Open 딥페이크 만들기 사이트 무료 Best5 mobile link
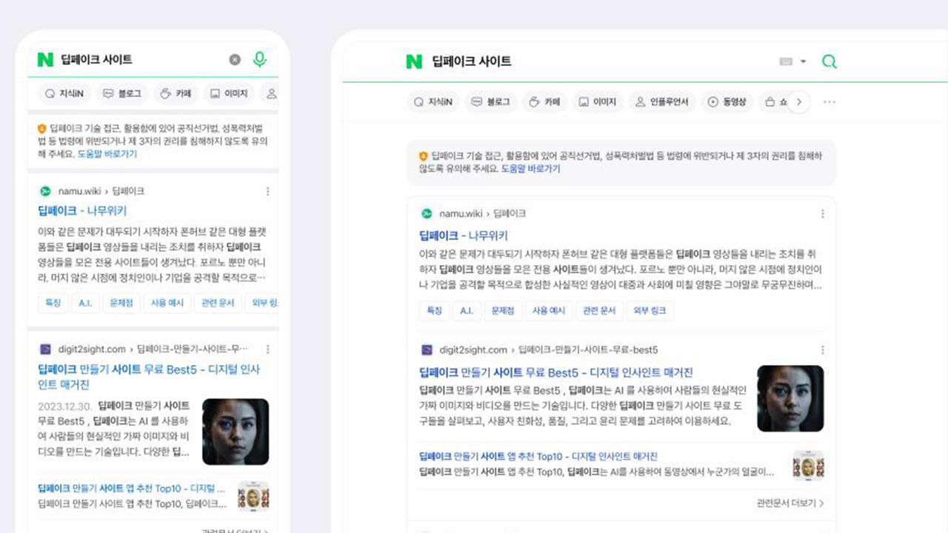This screenshot has width=948, height=533. (x=149, y=377)
